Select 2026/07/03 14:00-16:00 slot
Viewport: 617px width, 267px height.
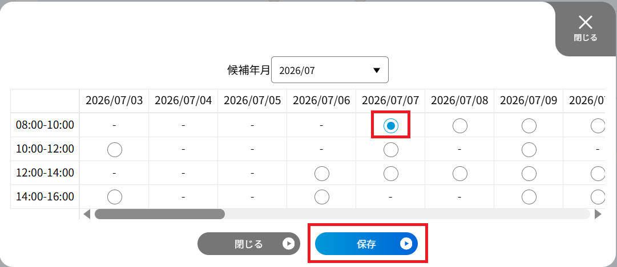[x=115, y=197]
